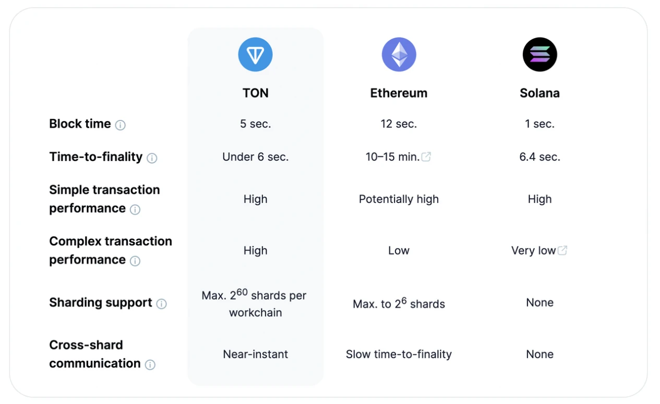Open info icon beside Time-to-finality
The height and width of the screenshot is (404, 660).
(152, 158)
